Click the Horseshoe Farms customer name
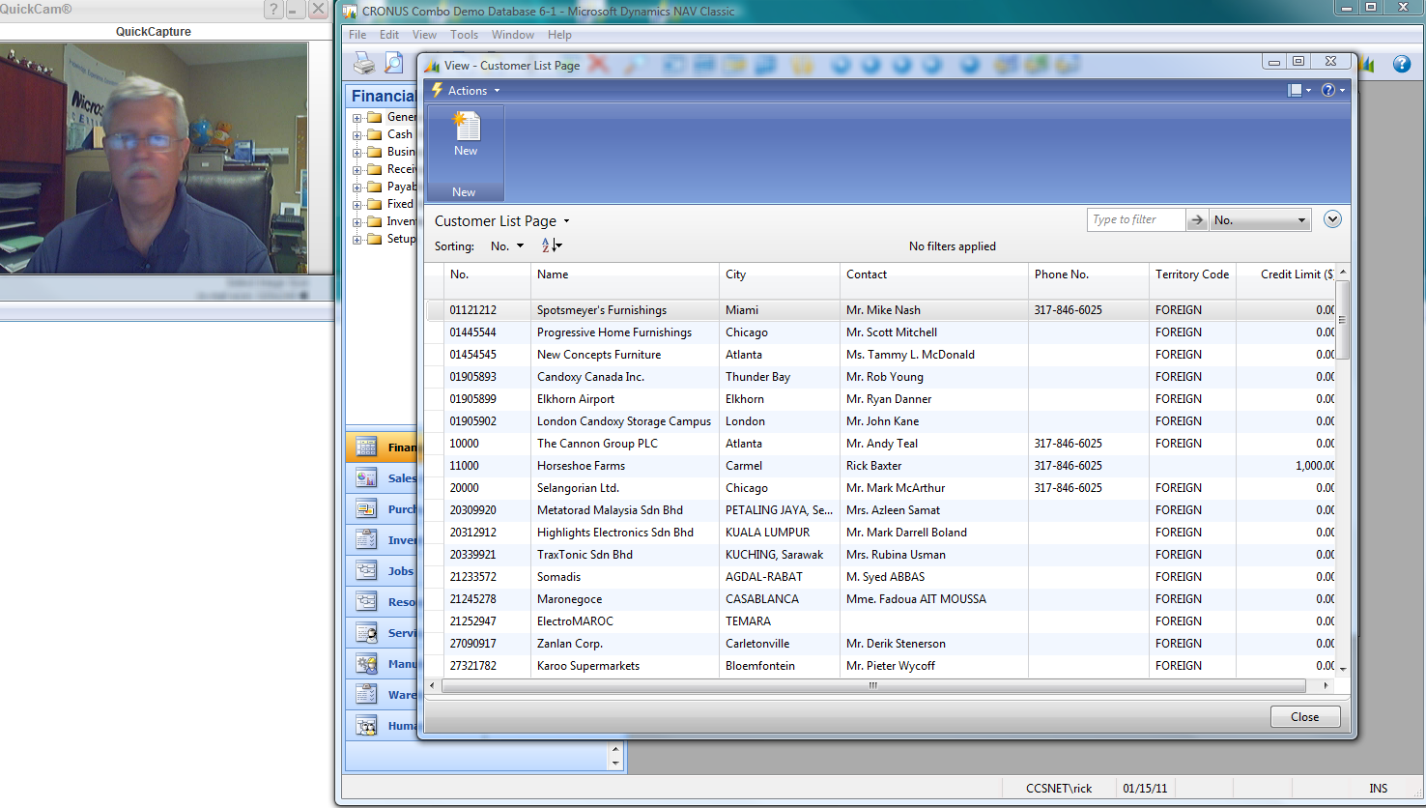Viewport: 1426px width, 808px height. coord(581,466)
